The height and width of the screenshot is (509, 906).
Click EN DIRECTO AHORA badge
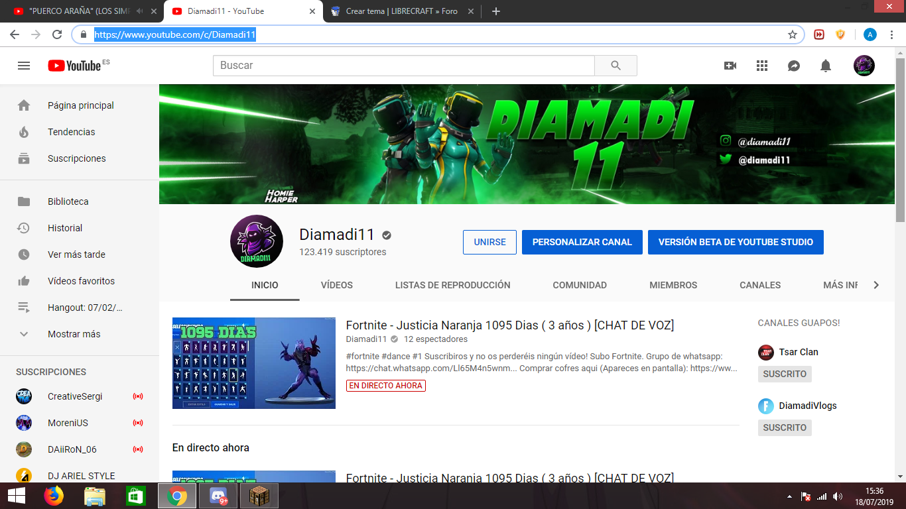pos(386,385)
